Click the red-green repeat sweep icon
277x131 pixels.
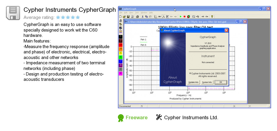189,17
